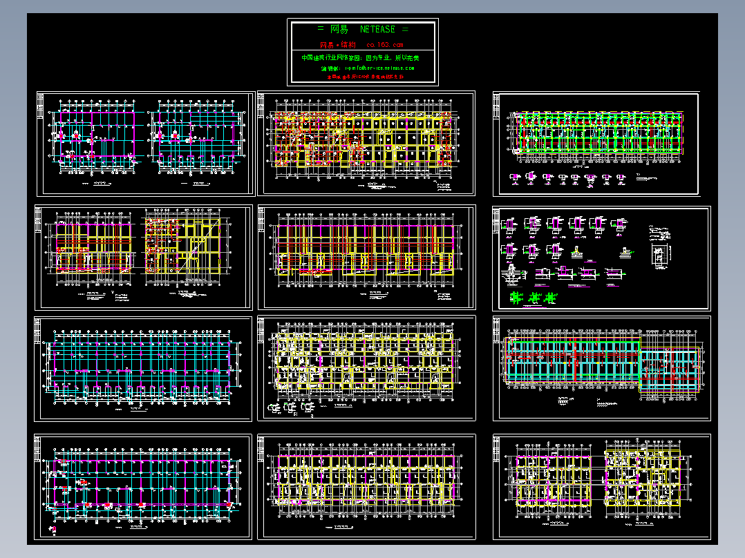
Task: Click the green slogan "中国建筑行业网络家园" line
Action: point(361,58)
